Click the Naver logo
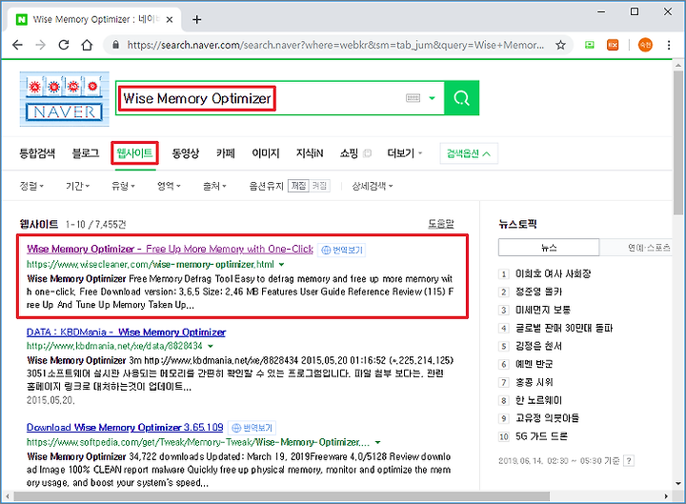Viewport: 686px width, 504px height. tap(65, 99)
